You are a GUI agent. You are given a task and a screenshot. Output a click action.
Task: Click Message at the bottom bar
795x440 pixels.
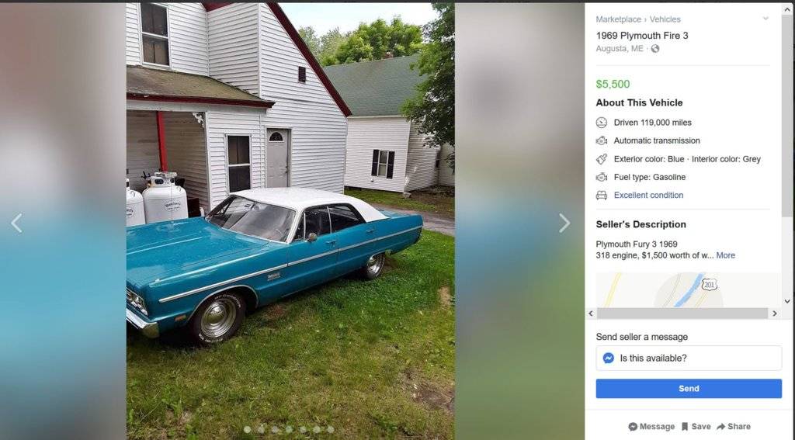point(651,427)
